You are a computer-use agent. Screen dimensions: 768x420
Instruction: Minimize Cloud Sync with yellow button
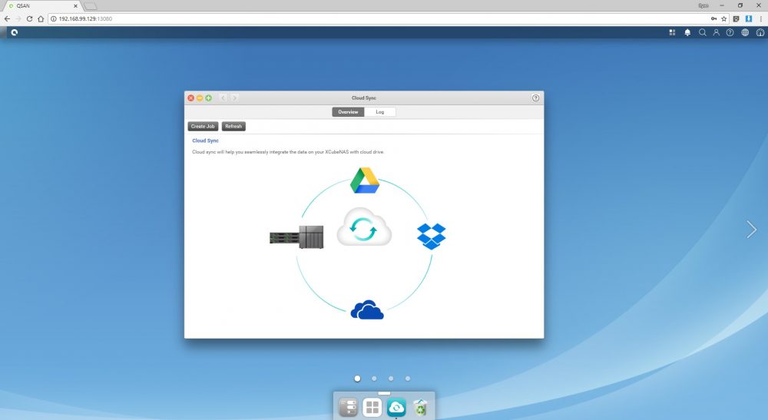pos(200,98)
